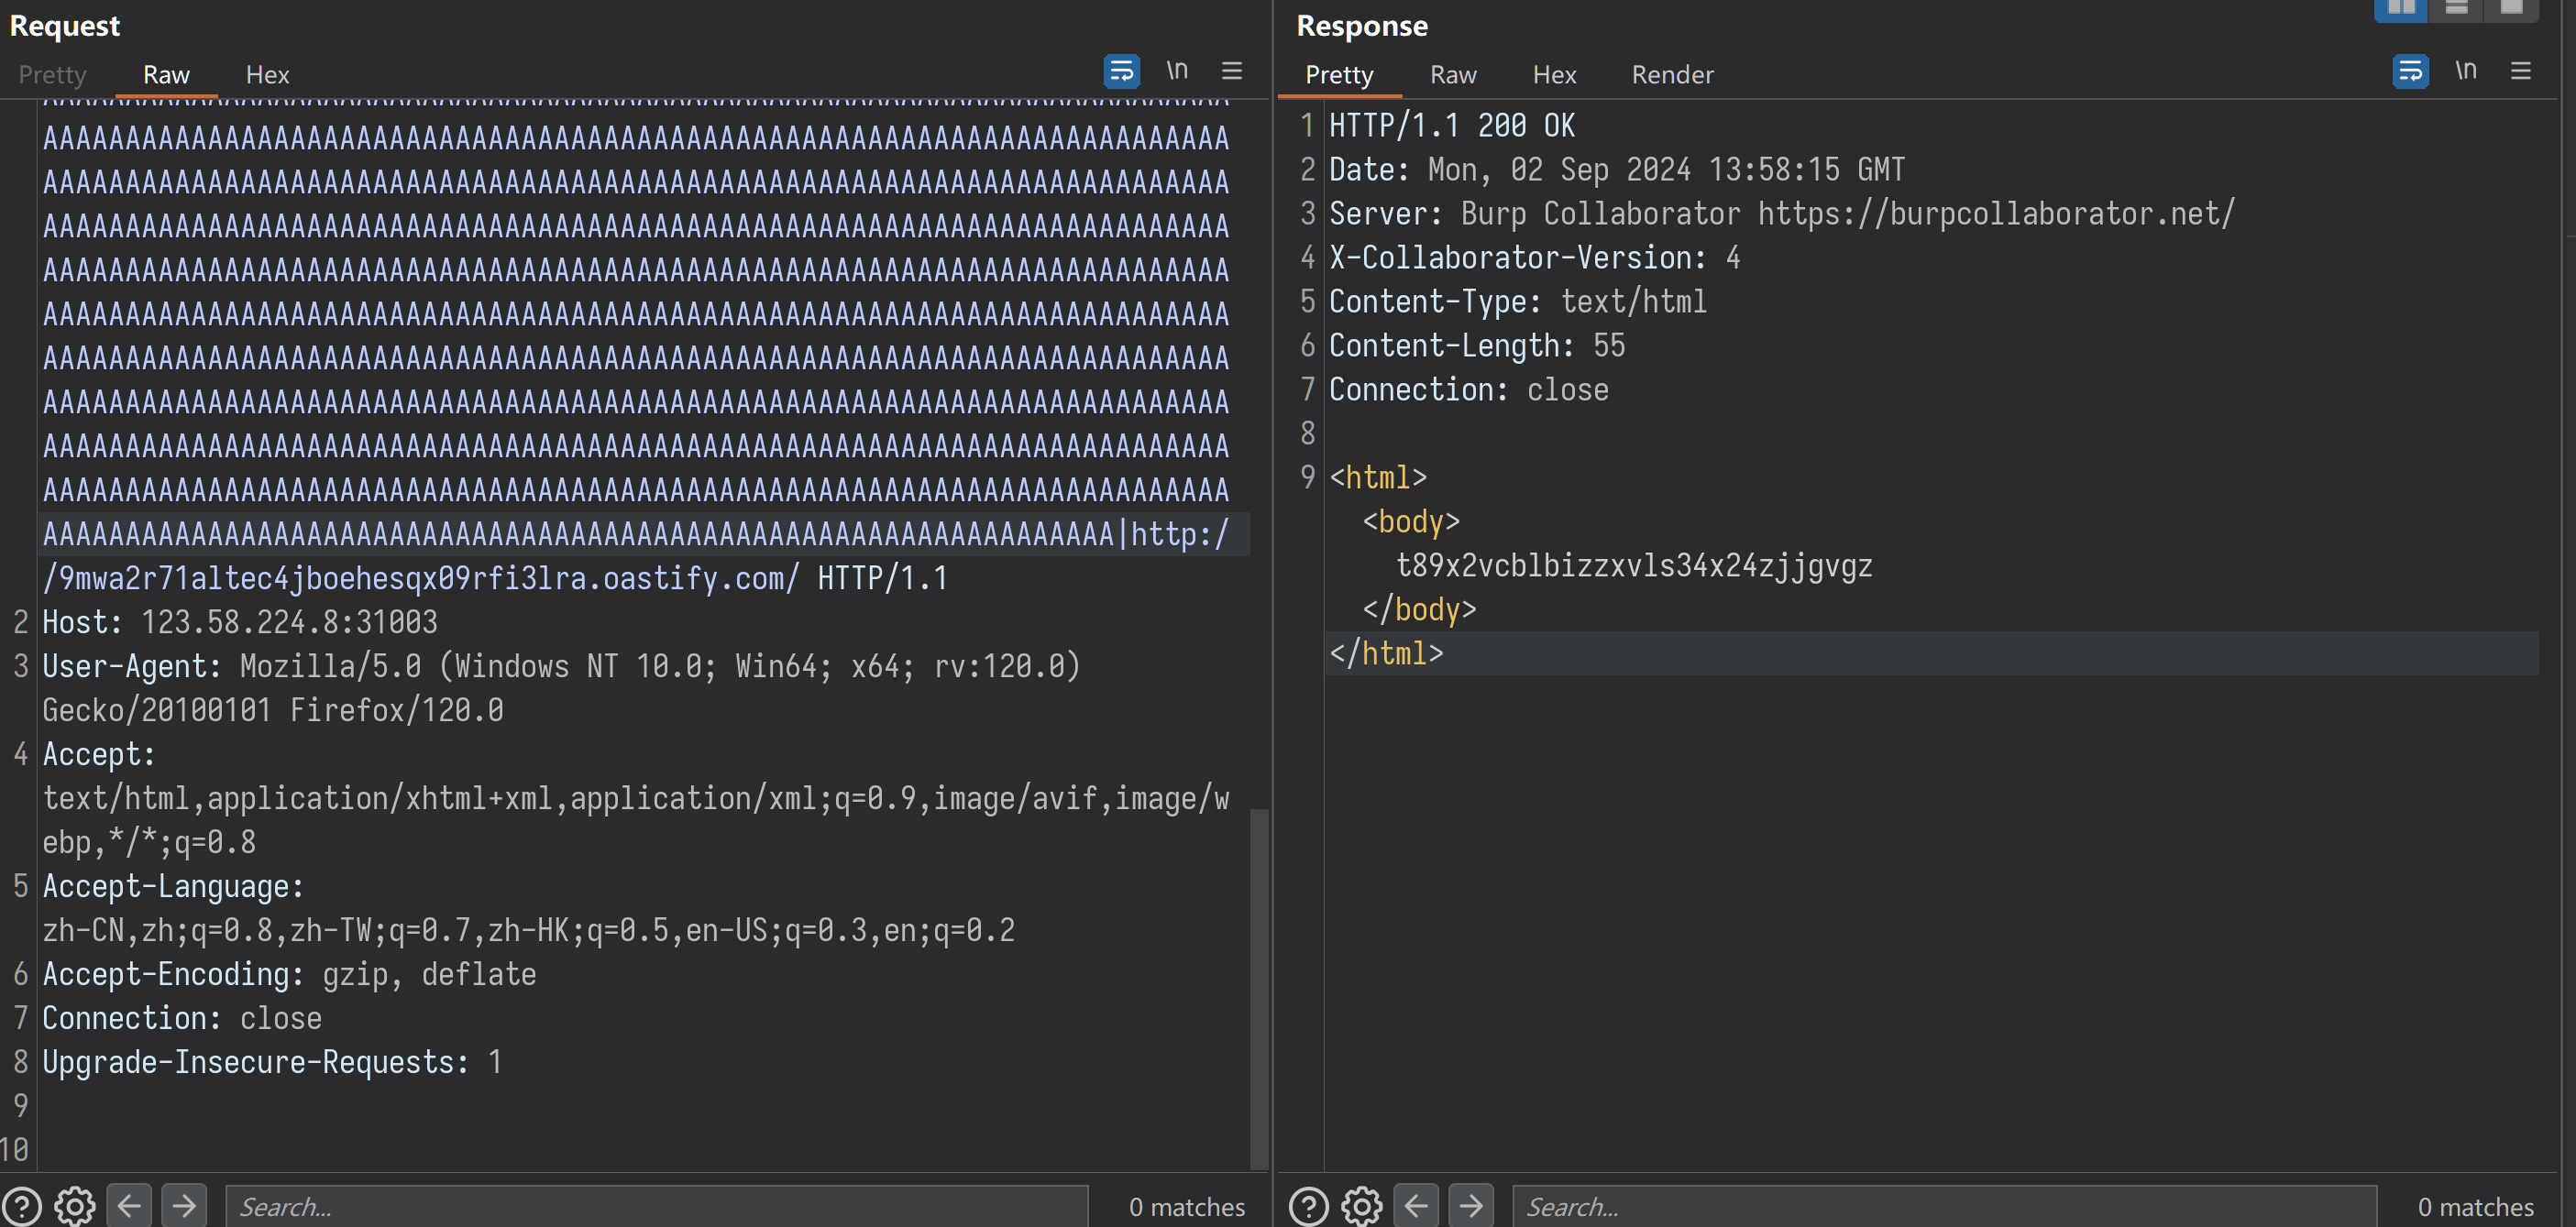Viewport: 2576px width, 1227px height.
Task: Open help for Request search
Action: [x=22, y=1206]
